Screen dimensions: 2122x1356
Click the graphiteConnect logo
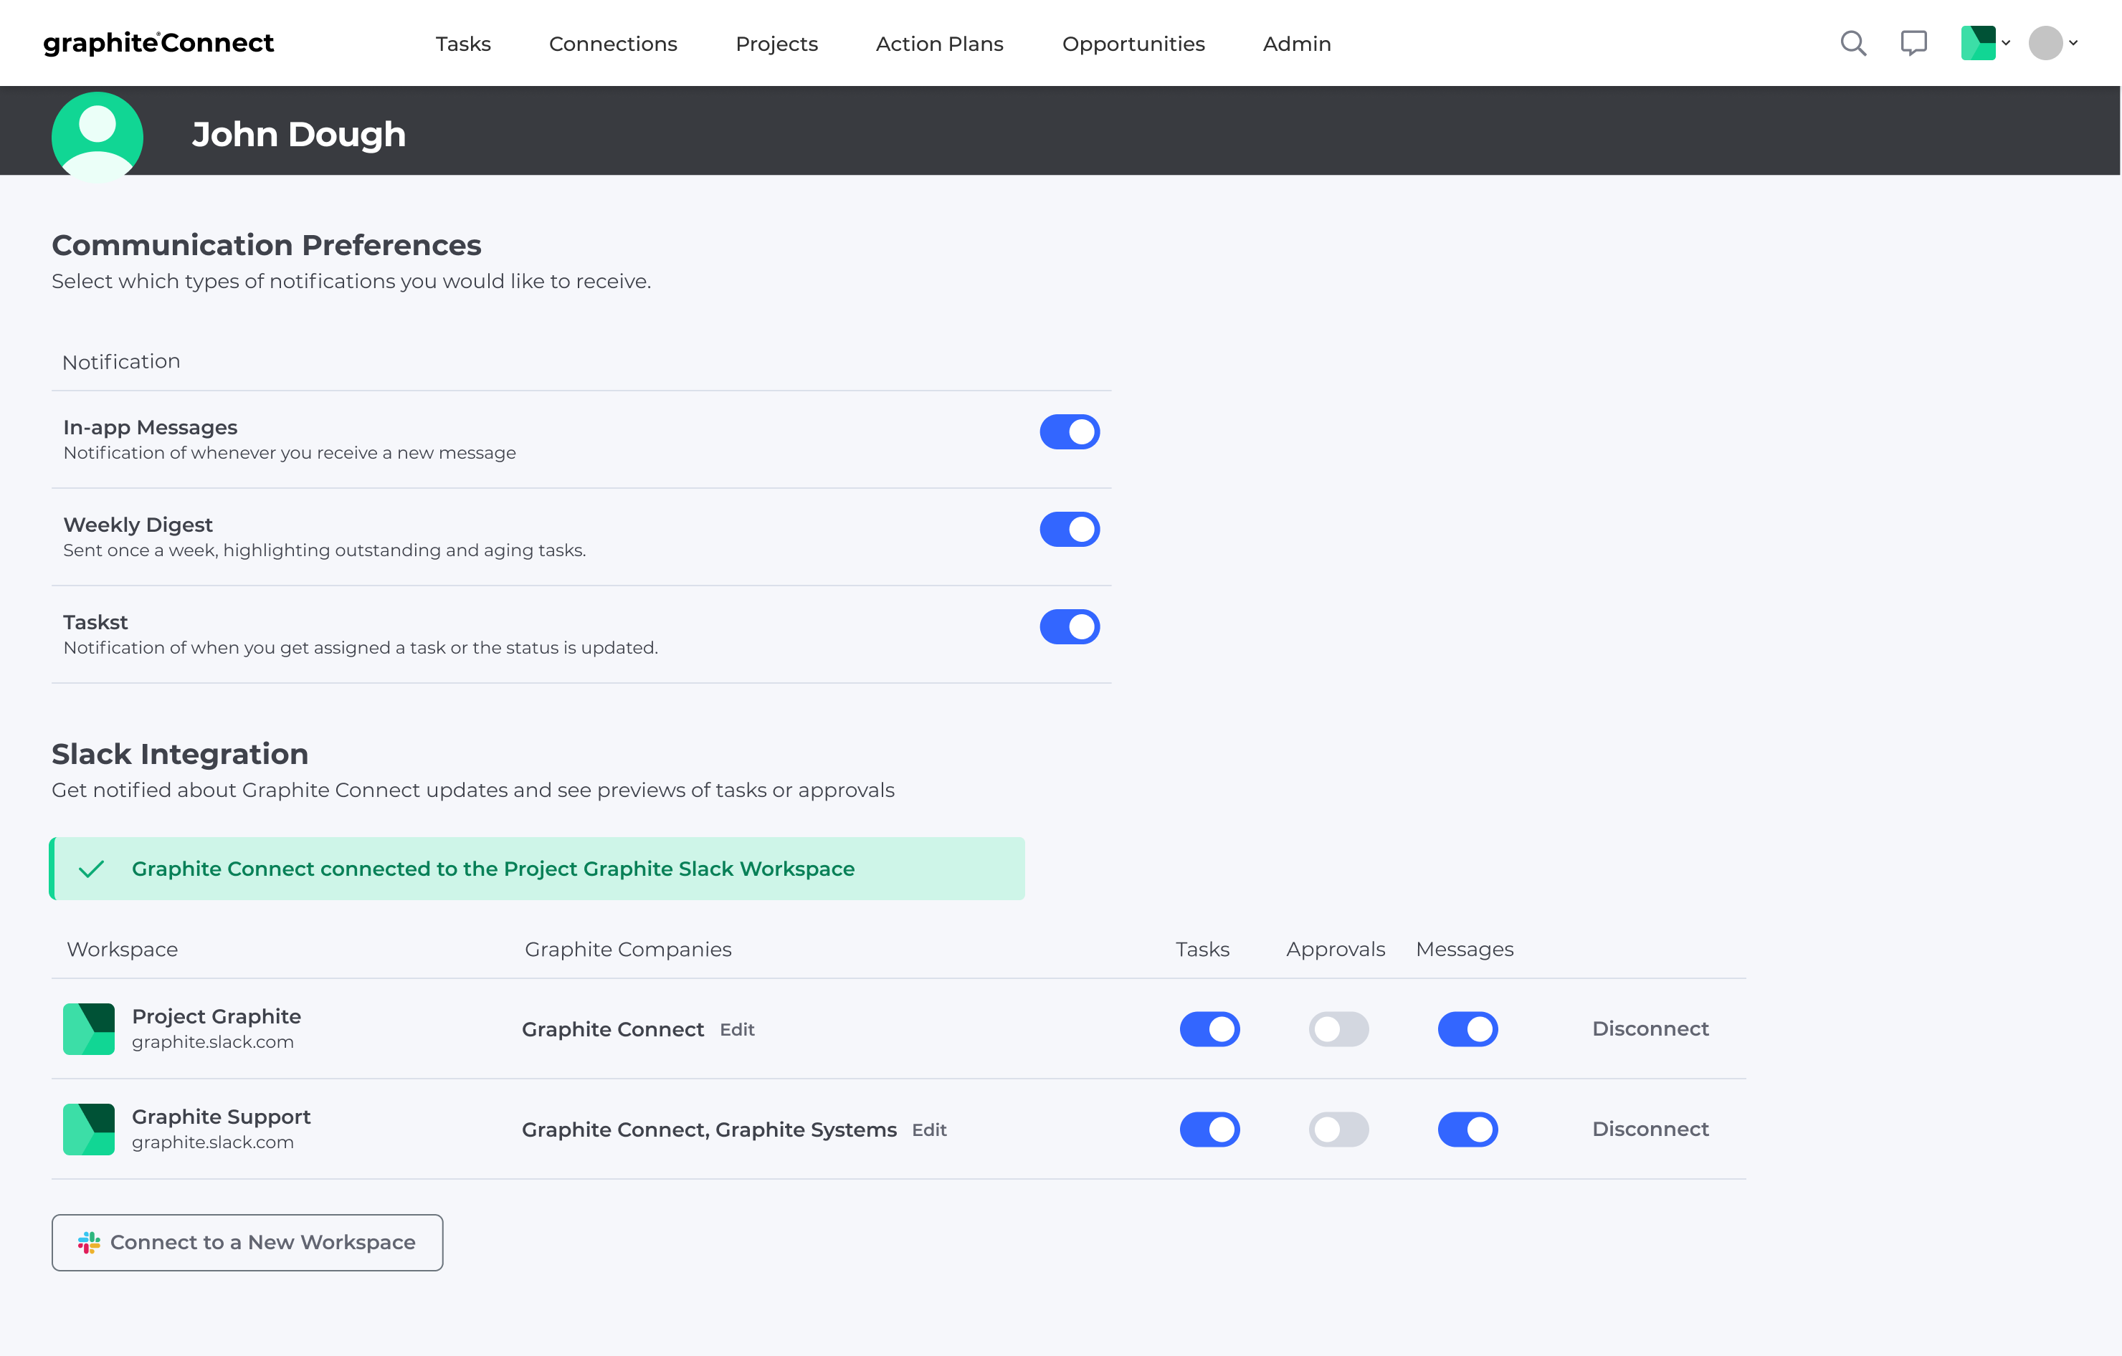coord(158,43)
